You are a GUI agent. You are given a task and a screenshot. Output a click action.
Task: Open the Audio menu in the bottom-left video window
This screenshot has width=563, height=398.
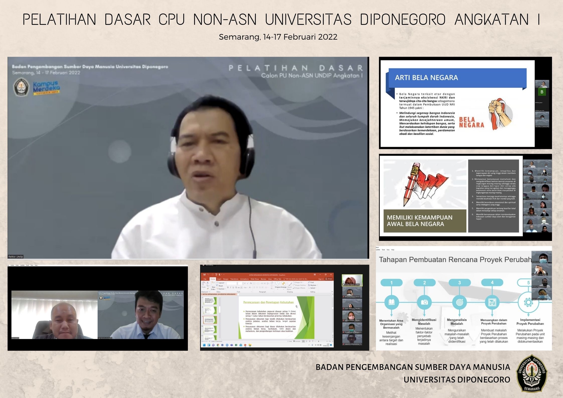tap(12, 265)
